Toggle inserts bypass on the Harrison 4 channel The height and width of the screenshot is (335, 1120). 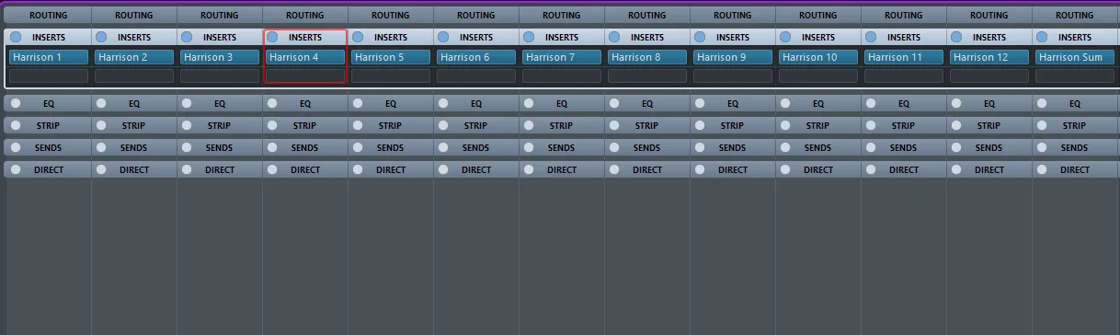272,37
